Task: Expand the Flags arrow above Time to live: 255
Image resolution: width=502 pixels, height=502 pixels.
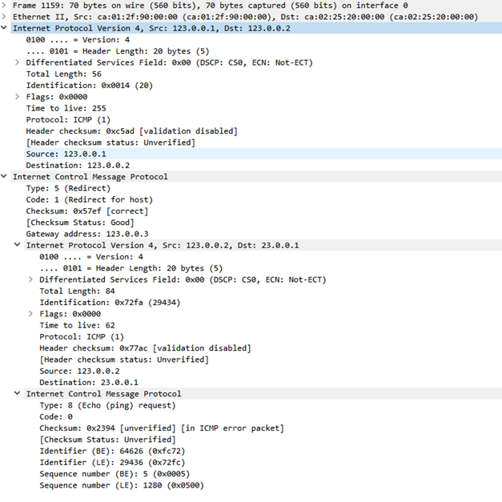Action: (18, 97)
